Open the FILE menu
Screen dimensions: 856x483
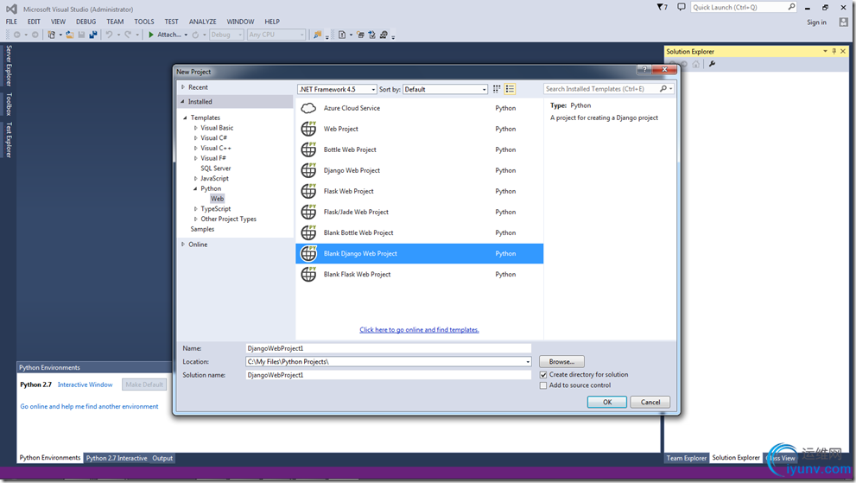point(11,22)
